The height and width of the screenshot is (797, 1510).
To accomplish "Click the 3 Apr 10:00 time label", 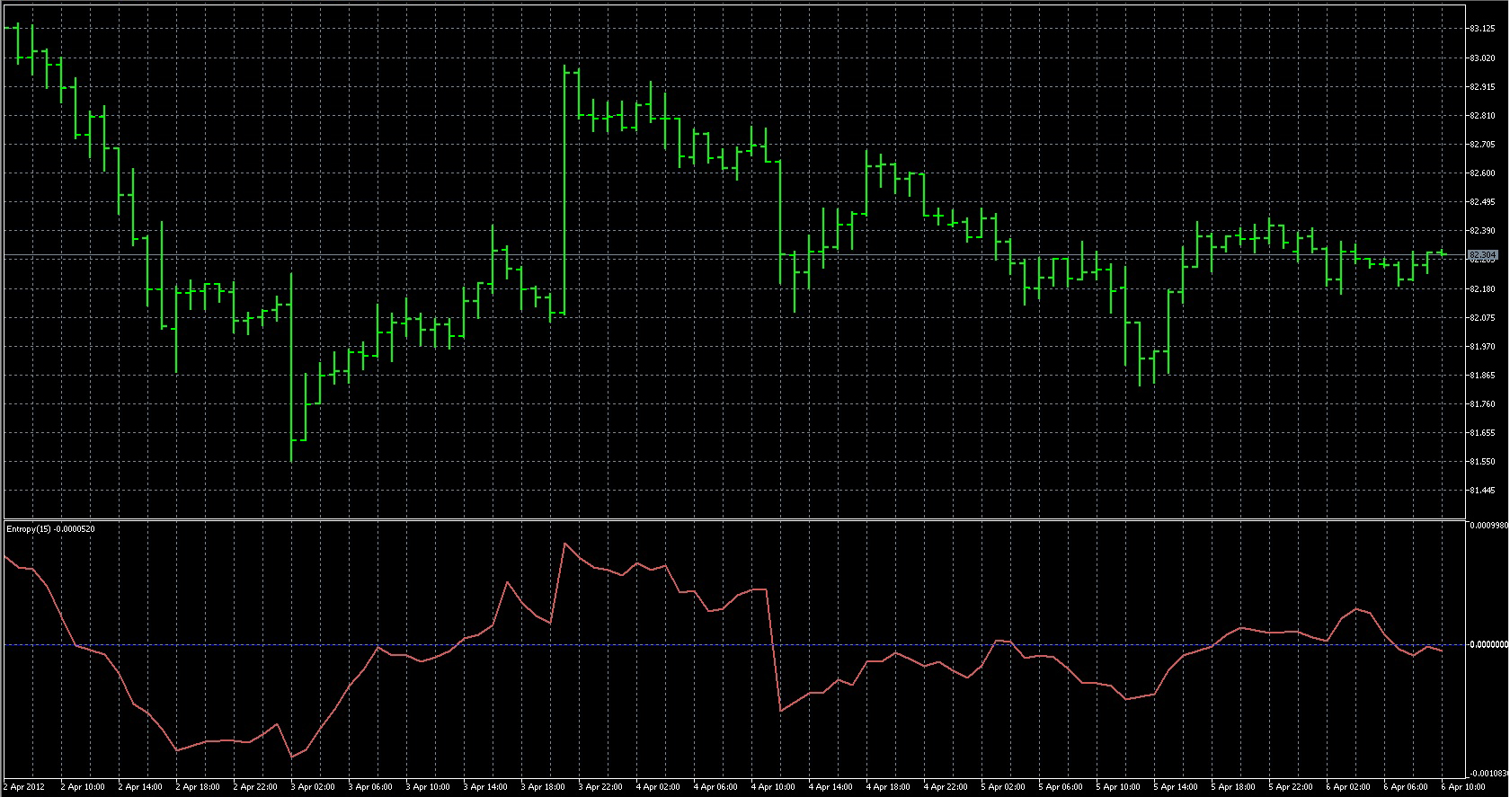I will [x=428, y=787].
